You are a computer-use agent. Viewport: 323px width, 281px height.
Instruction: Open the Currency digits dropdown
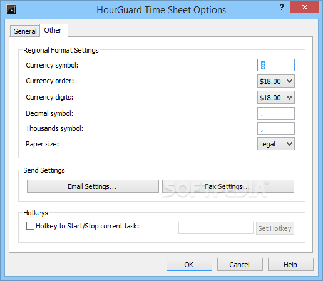click(x=276, y=98)
